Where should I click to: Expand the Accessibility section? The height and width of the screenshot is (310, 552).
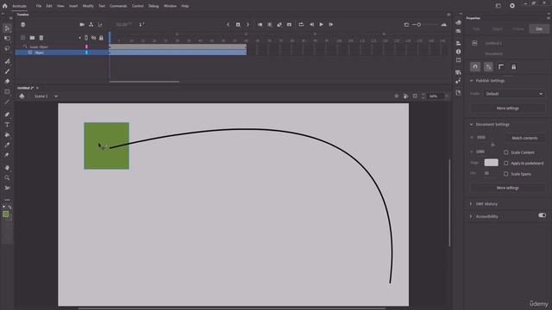click(471, 216)
